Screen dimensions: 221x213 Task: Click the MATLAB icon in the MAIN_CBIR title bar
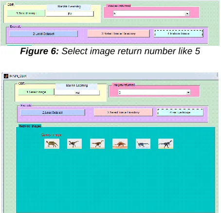coord(6,76)
